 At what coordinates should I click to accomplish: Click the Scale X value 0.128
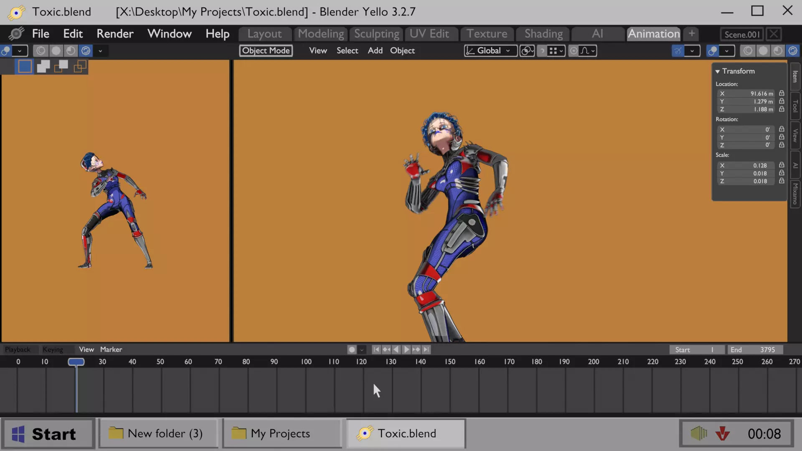pos(746,165)
